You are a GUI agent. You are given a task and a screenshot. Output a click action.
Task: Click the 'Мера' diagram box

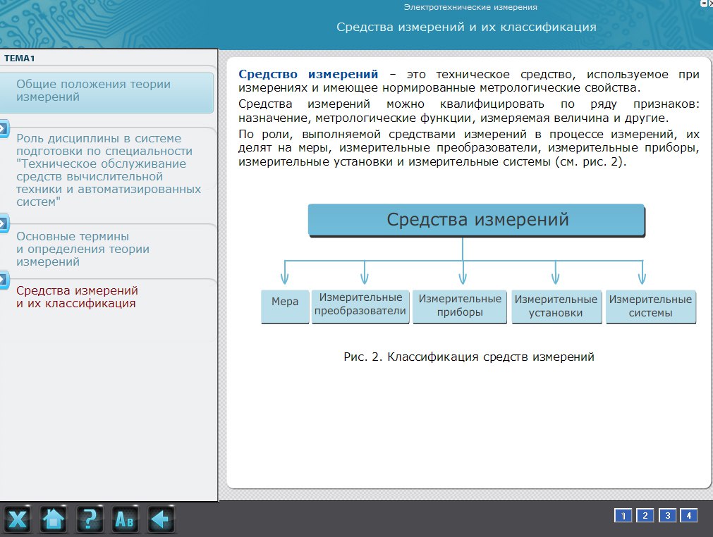tap(285, 307)
